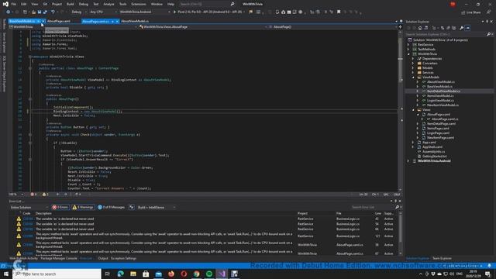
Task: Open Mail app from the taskbar
Action: [158, 274]
